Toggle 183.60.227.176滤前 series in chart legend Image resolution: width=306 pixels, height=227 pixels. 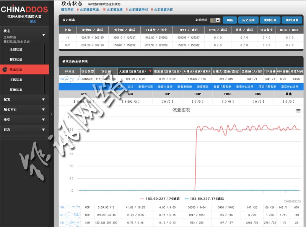160,199
